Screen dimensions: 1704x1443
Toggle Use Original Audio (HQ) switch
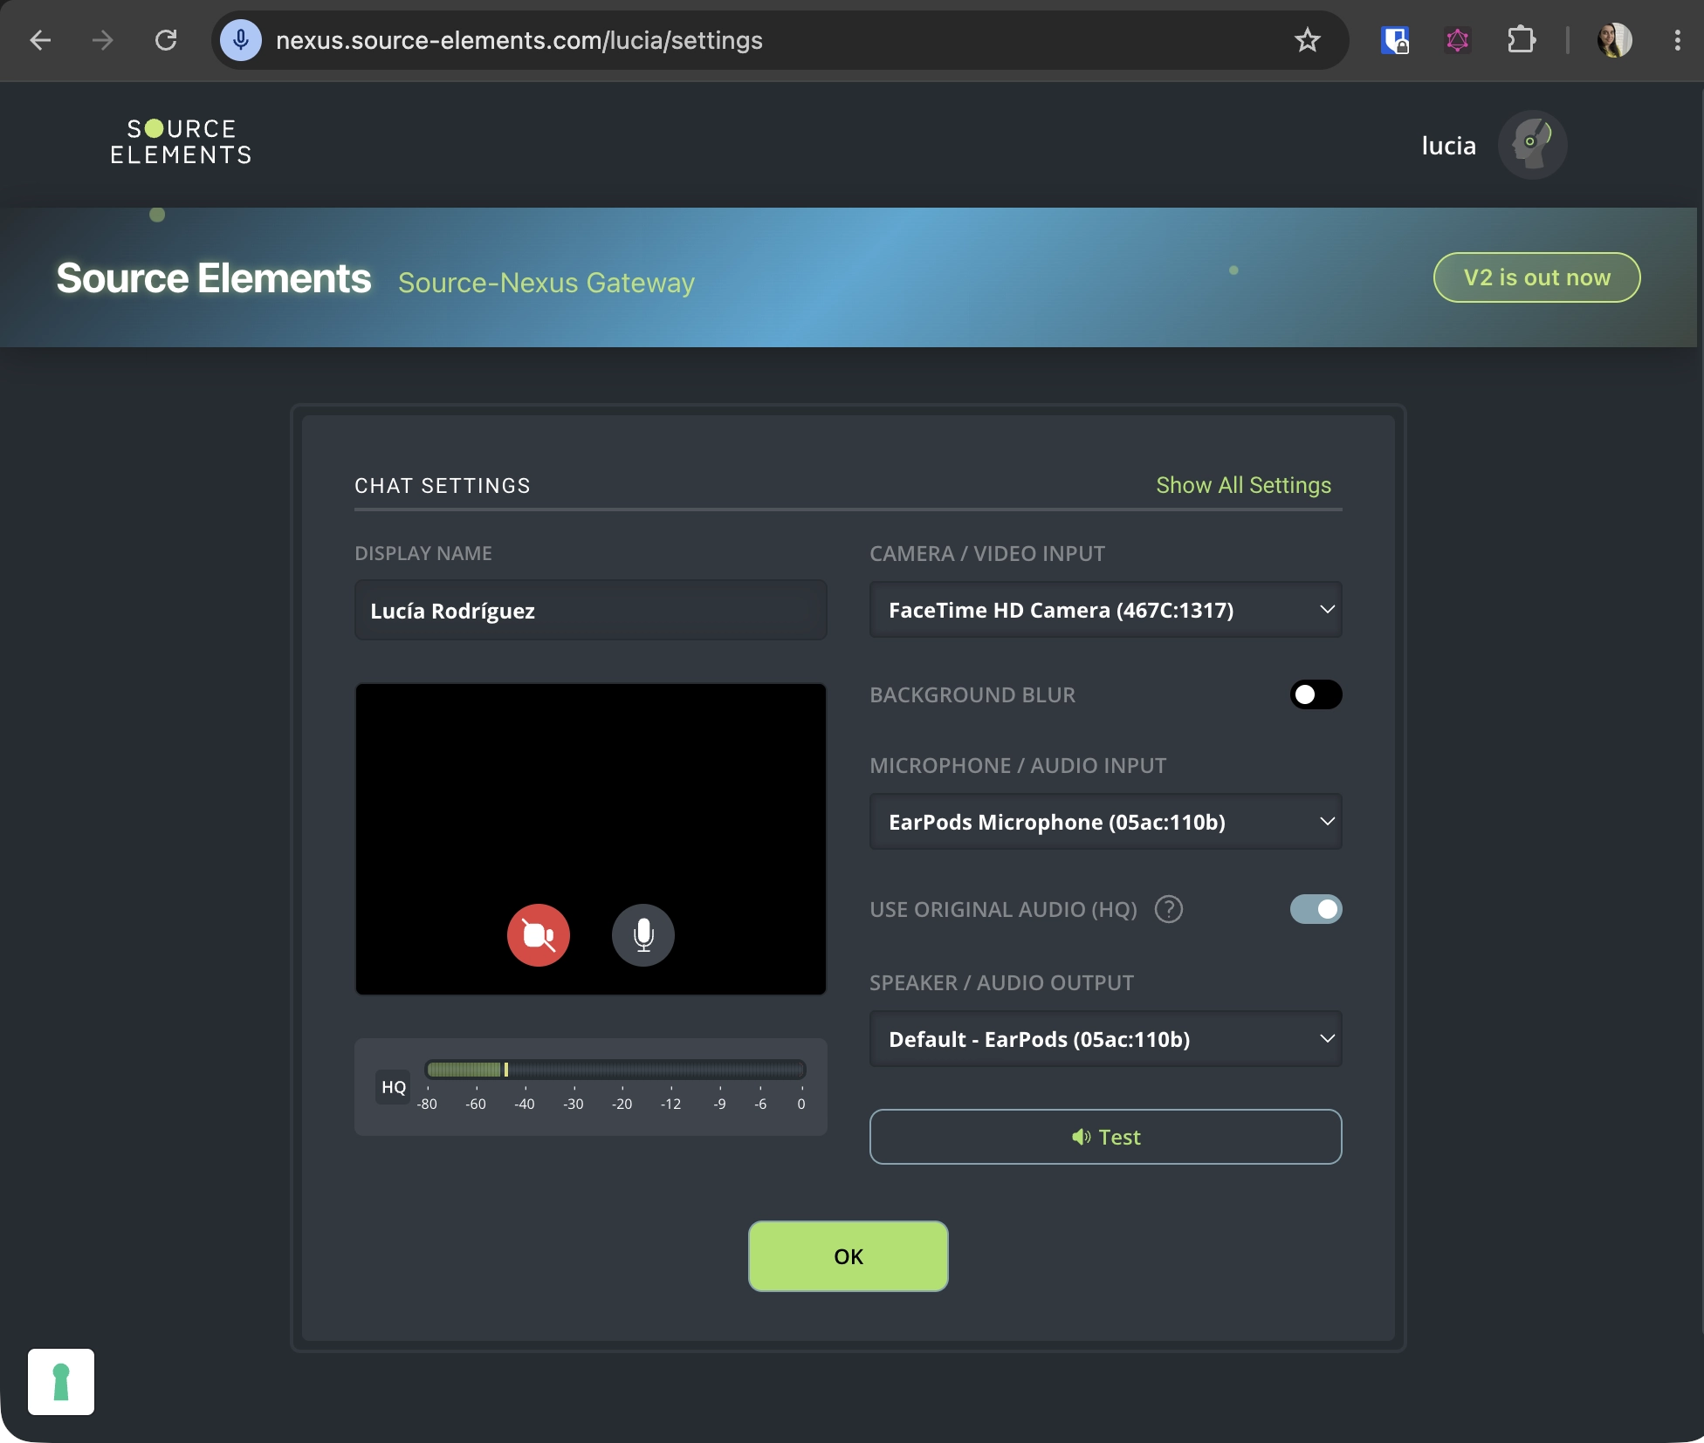(x=1316, y=909)
